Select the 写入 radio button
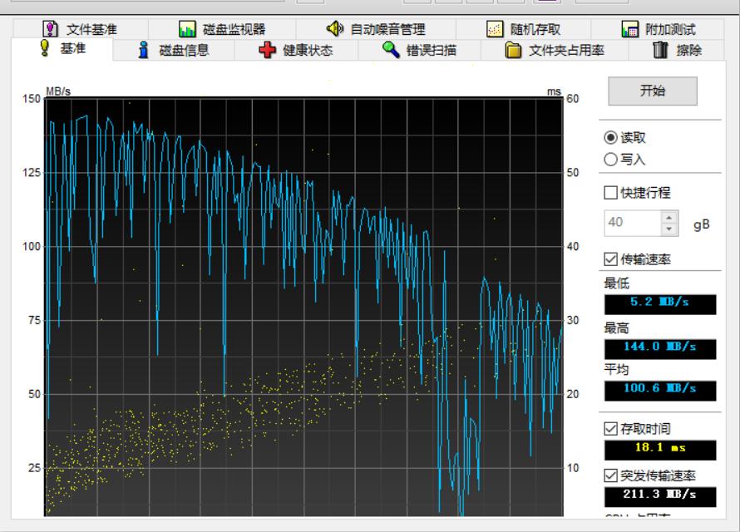Image resolution: width=740 pixels, height=532 pixels. click(x=611, y=159)
